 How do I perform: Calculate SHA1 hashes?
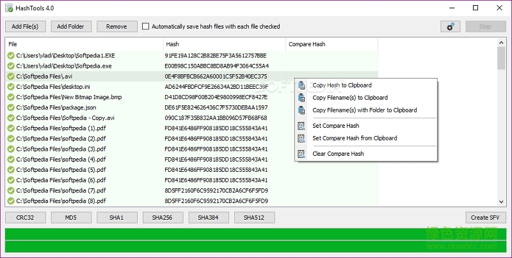coord(117,218)
